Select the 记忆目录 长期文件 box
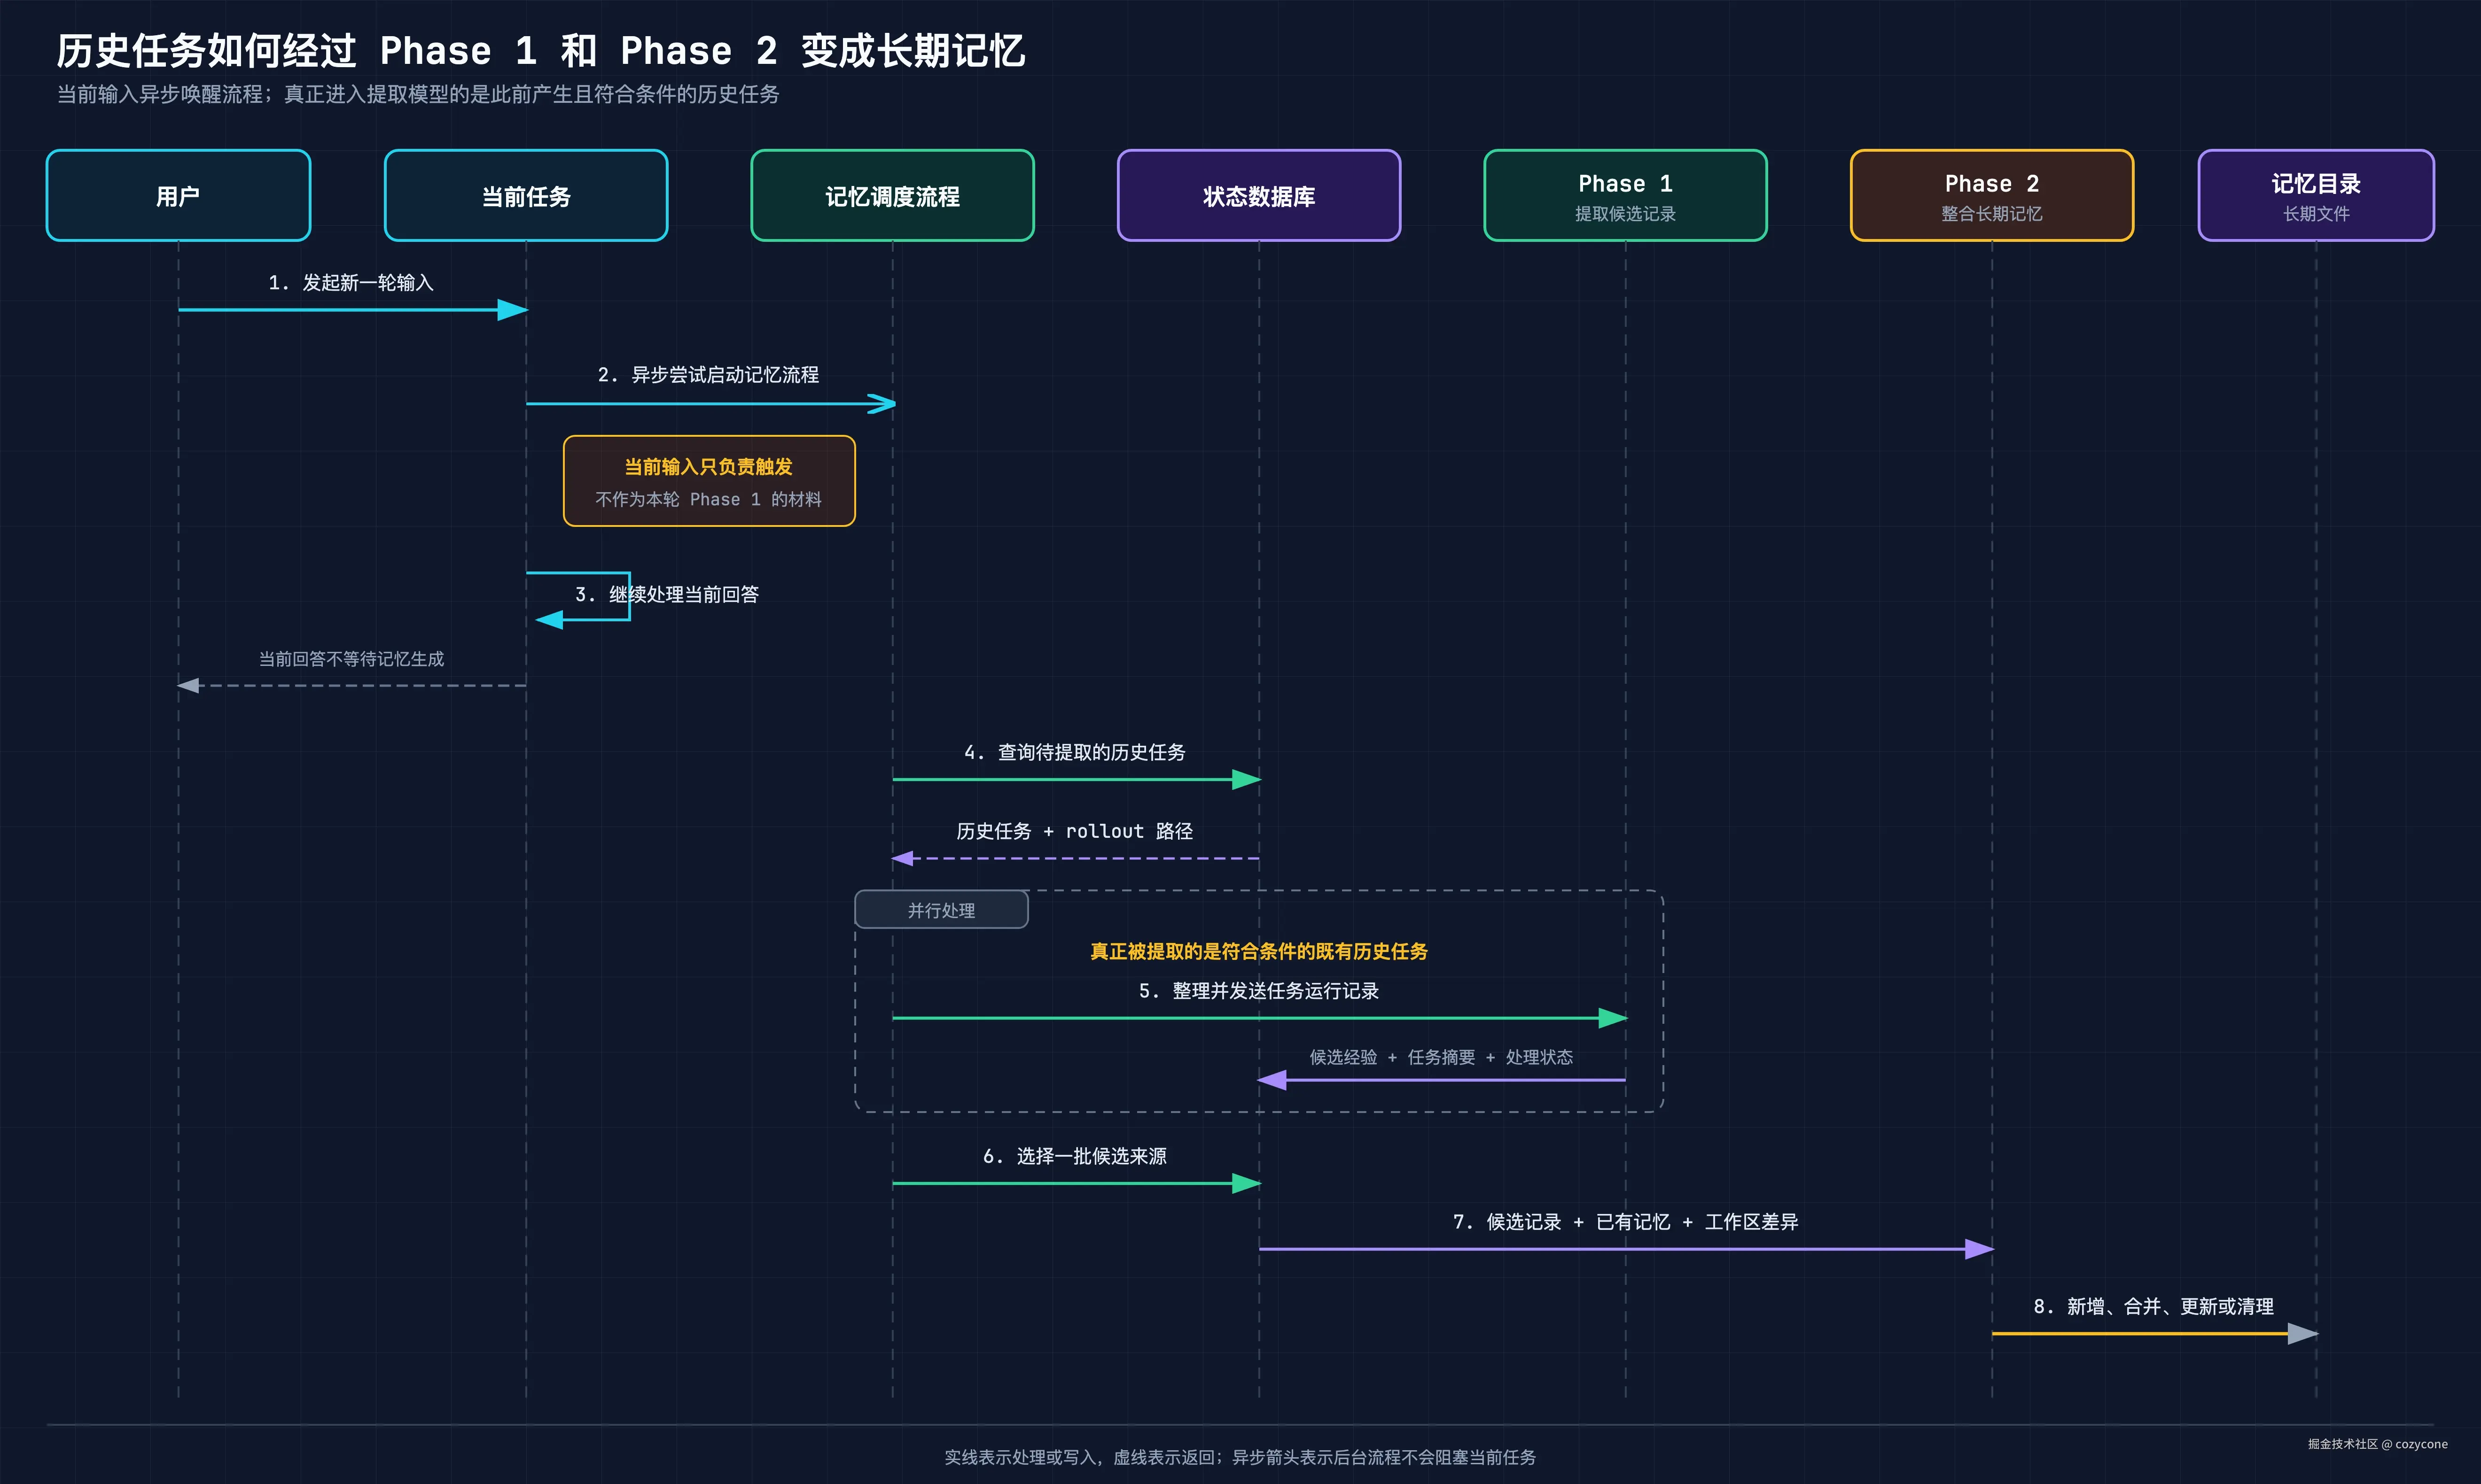This screenshot has height=1484, width=2481. tap(2316, 196)
